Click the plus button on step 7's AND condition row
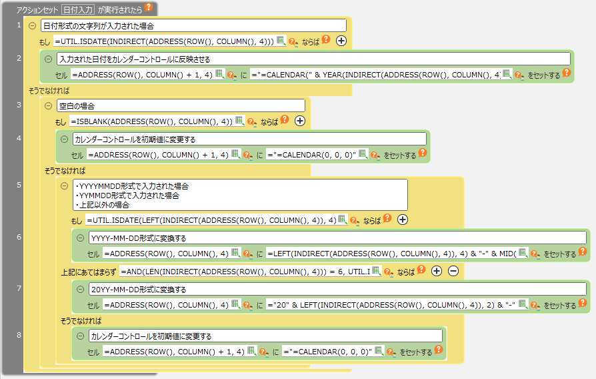The image size is (596, 379). pyautogui.click(x=437, y=271)
